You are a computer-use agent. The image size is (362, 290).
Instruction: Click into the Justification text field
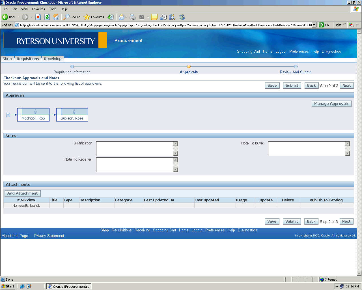tap(135, 148)
